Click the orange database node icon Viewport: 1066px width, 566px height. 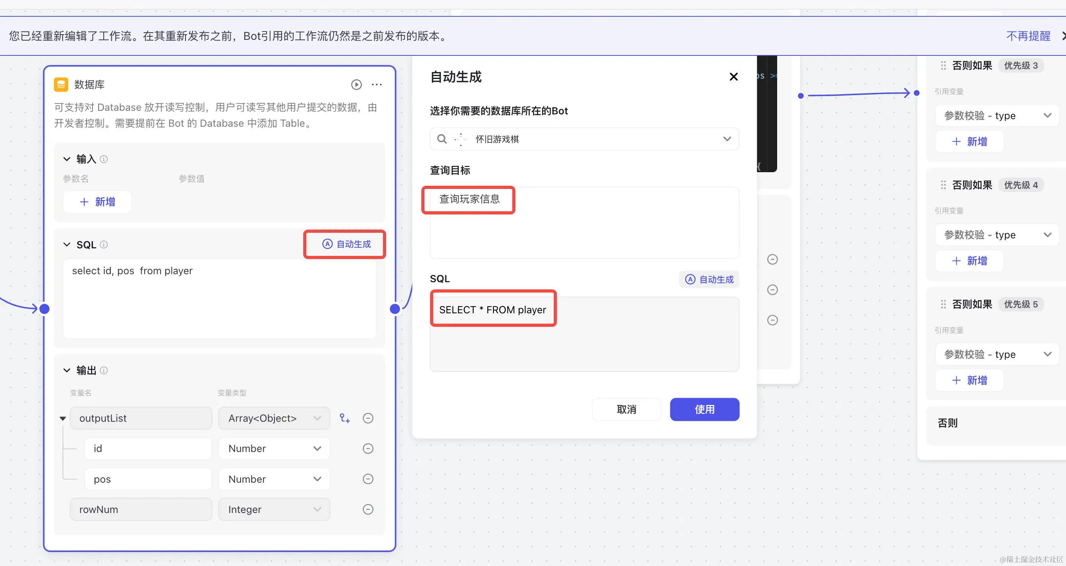61,85
